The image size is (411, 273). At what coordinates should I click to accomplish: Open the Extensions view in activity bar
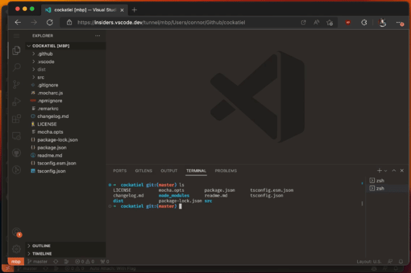pos(16,119)
